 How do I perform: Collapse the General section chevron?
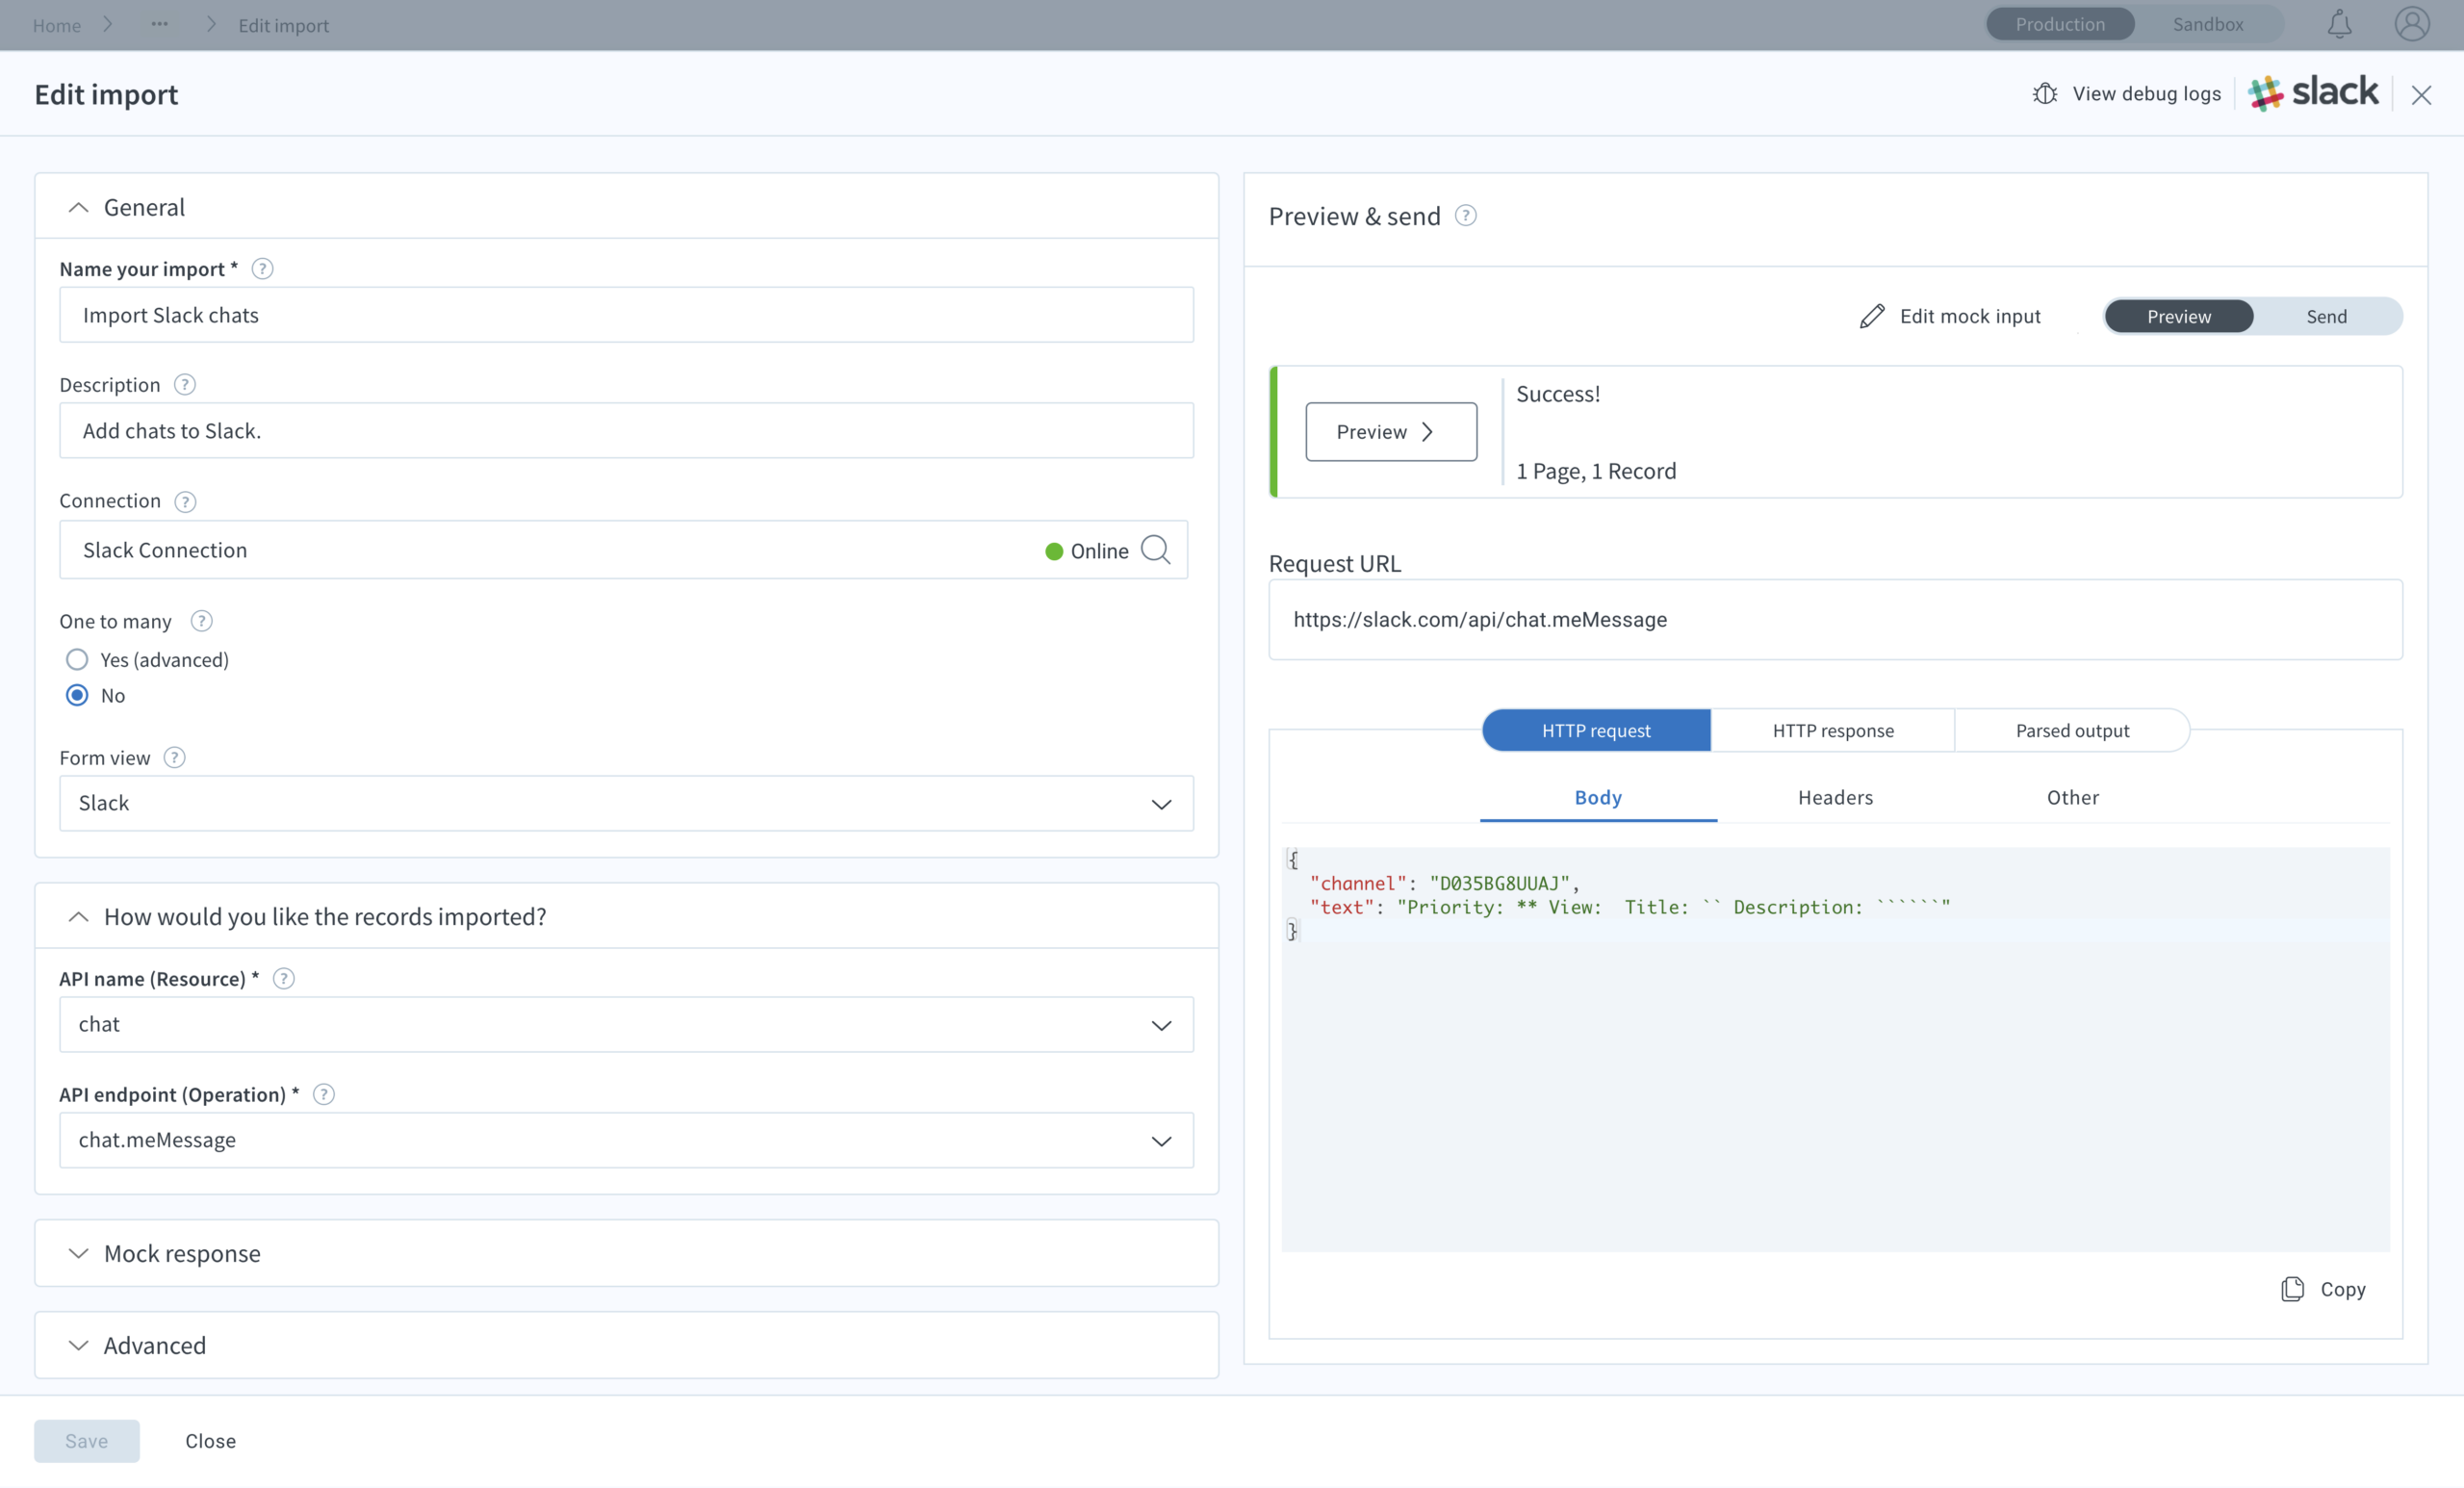(77, 206)
